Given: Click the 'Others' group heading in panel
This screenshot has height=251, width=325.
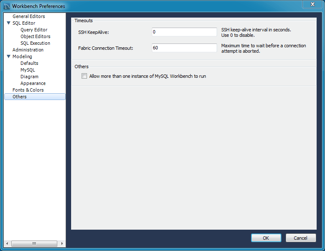Looking at the screenshot, I should [82, 67].
